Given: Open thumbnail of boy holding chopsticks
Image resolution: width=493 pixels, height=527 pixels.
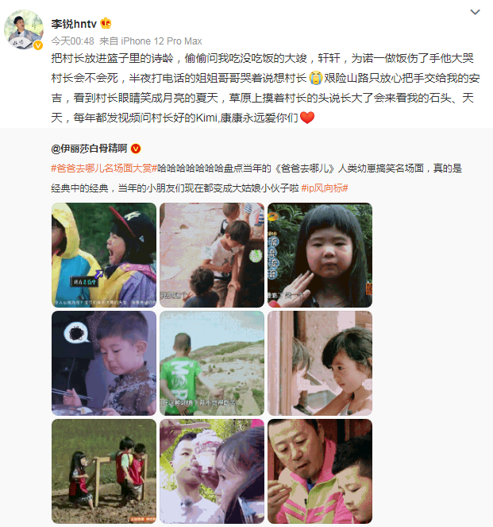Looking at the screenshot, I should (104, 363).
